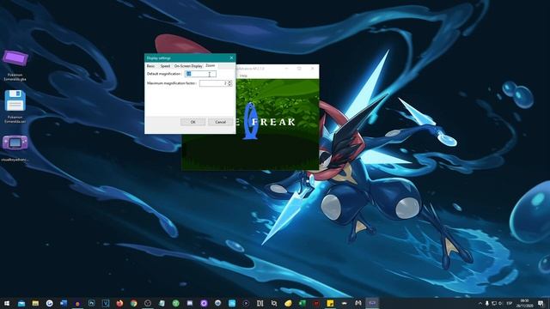The image size is (550, 309).
Task: Open the Windows Start menu
Action: [7, 303]
